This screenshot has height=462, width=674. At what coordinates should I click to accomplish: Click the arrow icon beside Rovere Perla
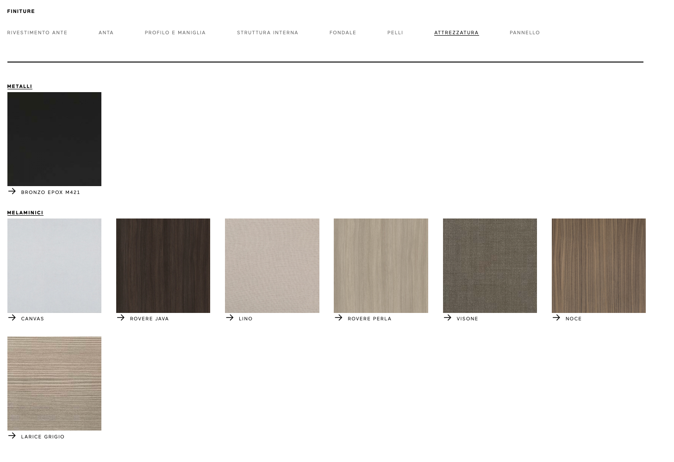coord(338,318)
